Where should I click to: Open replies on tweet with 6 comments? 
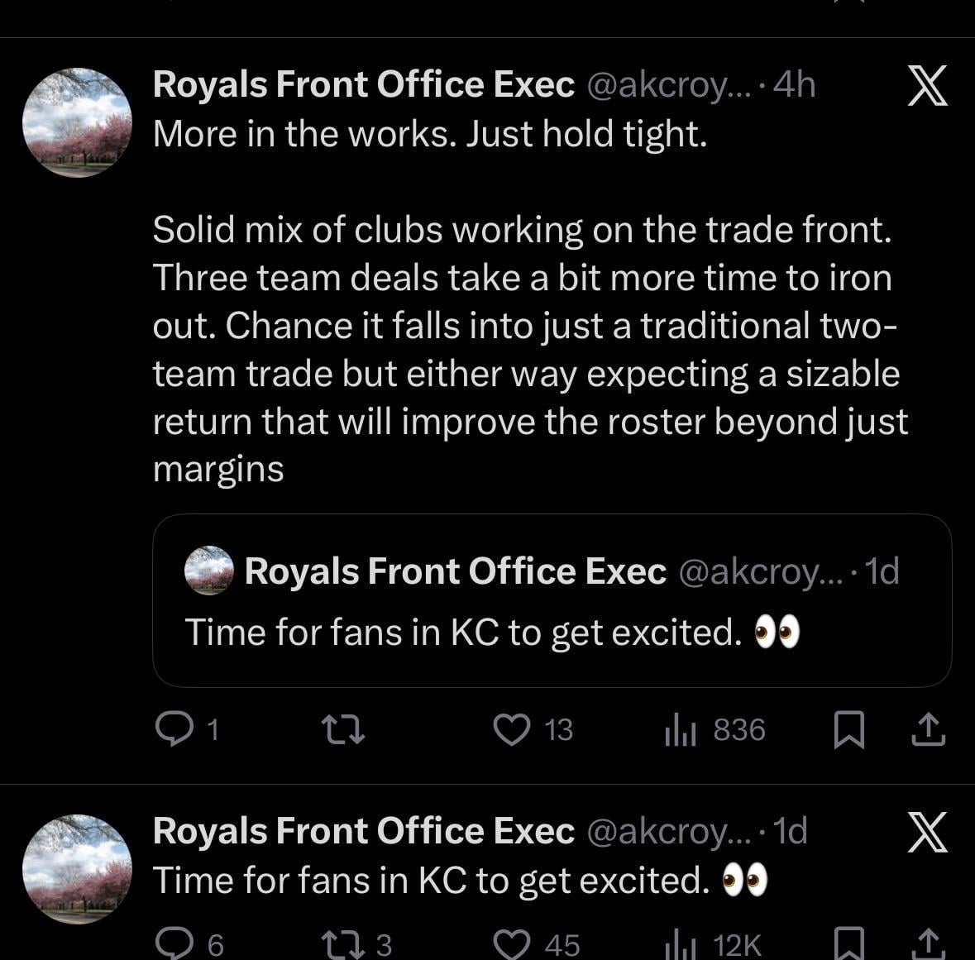[174, 943]
